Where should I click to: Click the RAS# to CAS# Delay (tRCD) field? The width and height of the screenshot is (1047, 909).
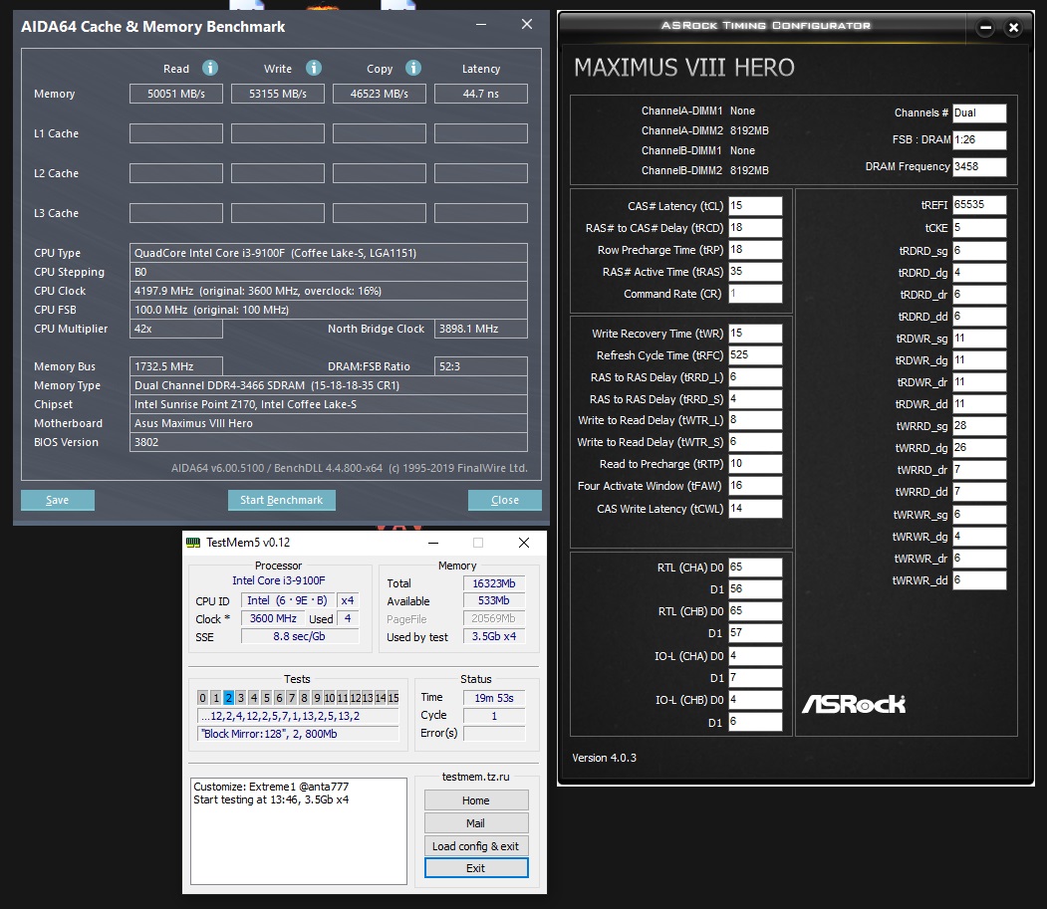755,228
